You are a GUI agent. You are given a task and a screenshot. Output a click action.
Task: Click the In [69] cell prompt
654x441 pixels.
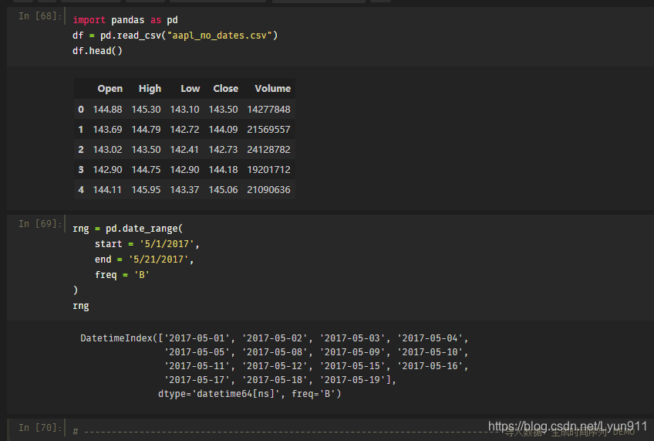(x=40, y=224)
